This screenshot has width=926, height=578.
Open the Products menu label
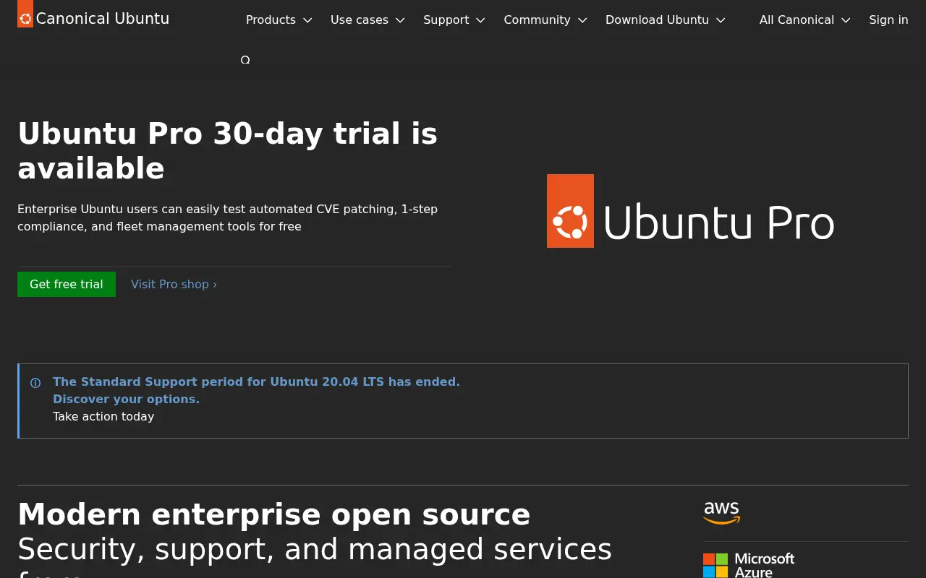coord(271,20)
